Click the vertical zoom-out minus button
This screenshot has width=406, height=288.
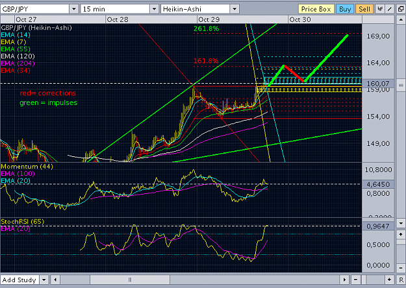pyautogui.click(x=401, y=268)
